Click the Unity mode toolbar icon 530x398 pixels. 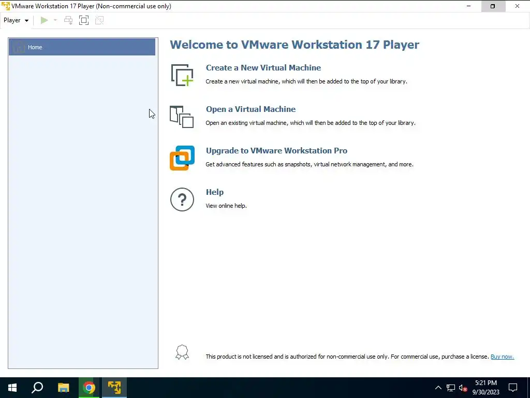click(99, 20)
